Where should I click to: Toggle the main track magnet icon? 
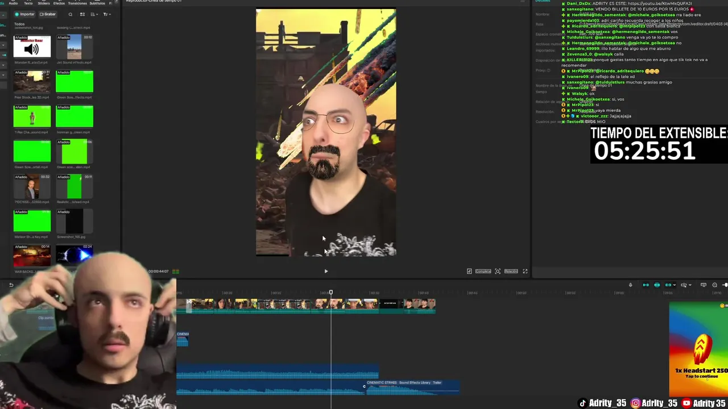point(646,285)
